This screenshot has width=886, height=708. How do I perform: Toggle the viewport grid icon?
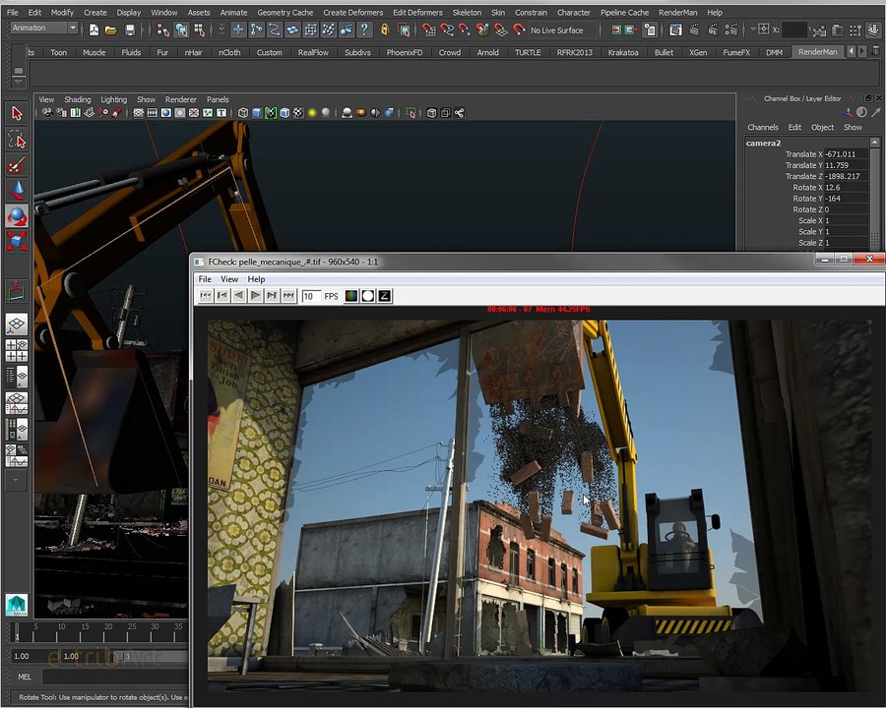click(x=139, y=113)
